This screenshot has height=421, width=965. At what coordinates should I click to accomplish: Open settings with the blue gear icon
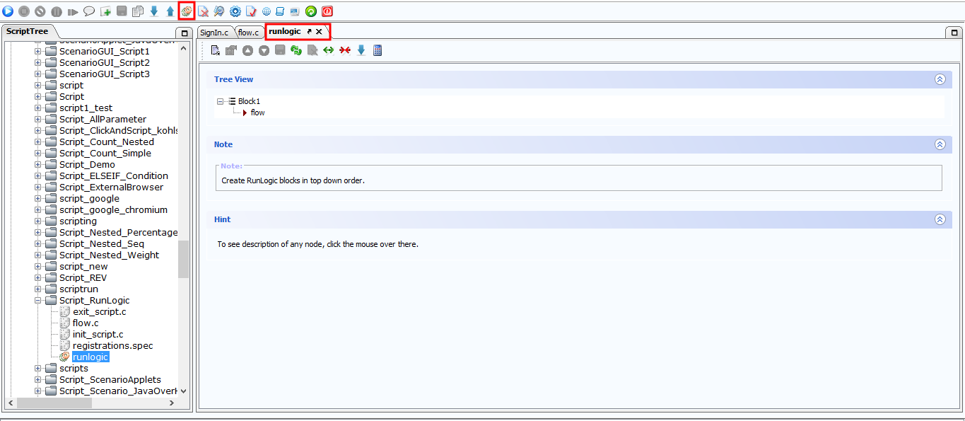pos(235,11)
